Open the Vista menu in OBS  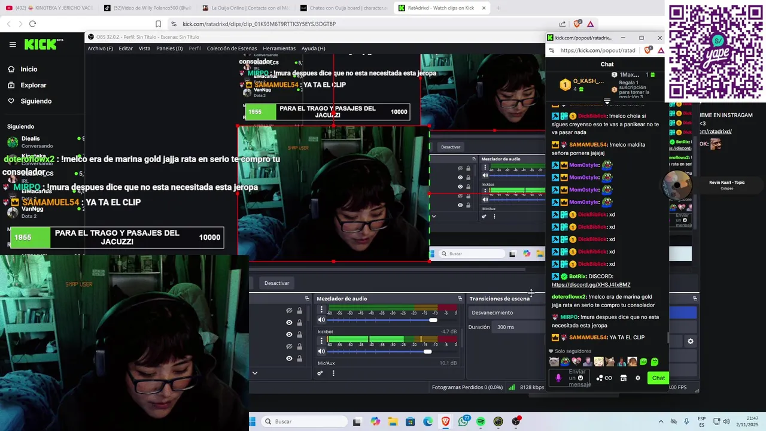(x=144, y=48)
